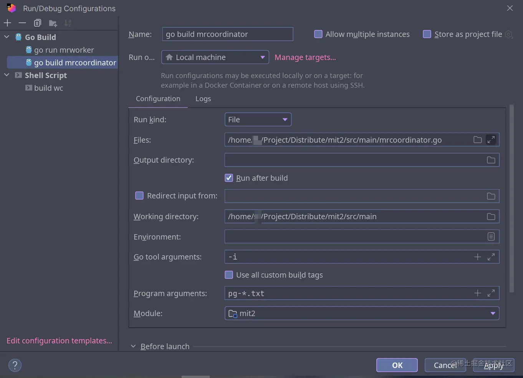
Task: Open Module mit2 dropdown
Action: pos(362,313)
